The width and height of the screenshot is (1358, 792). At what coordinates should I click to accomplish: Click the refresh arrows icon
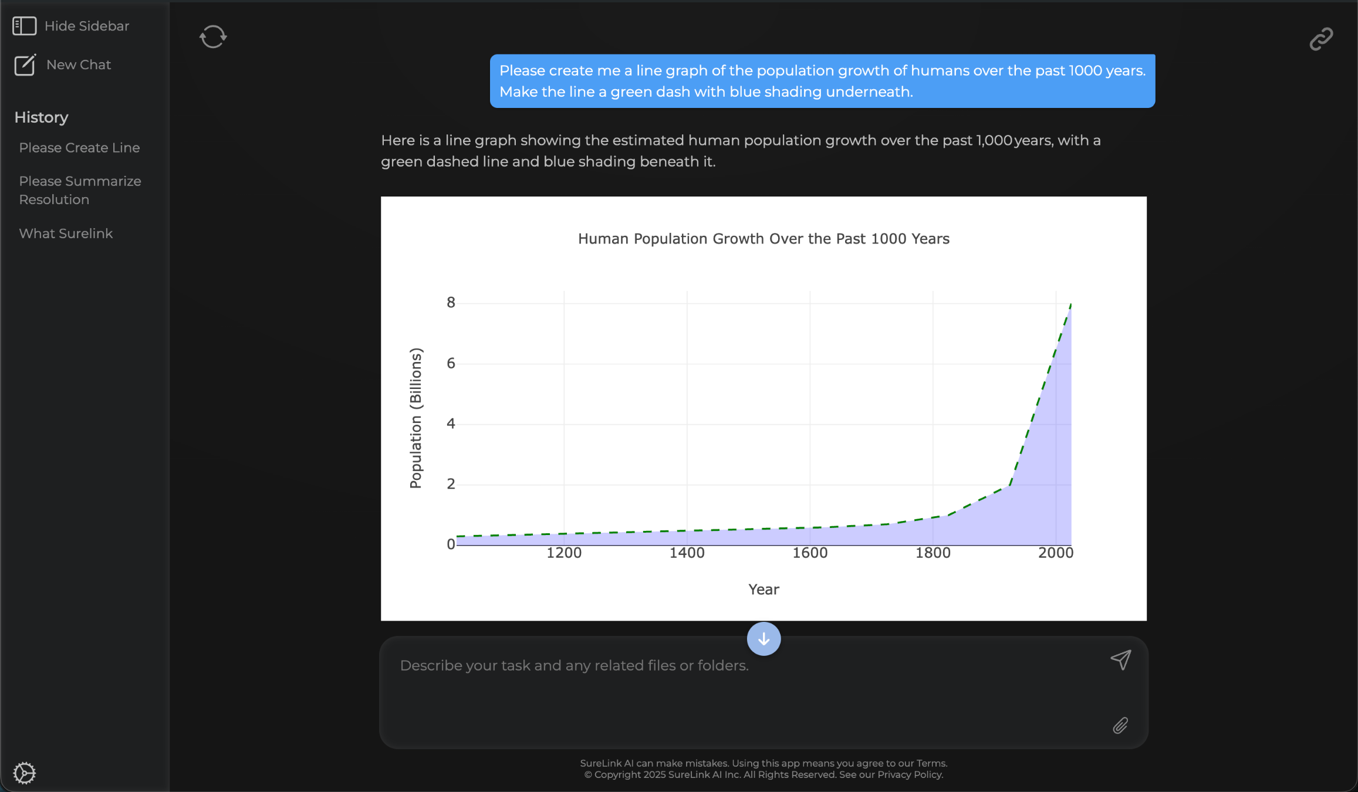click(x=213, y=36)
